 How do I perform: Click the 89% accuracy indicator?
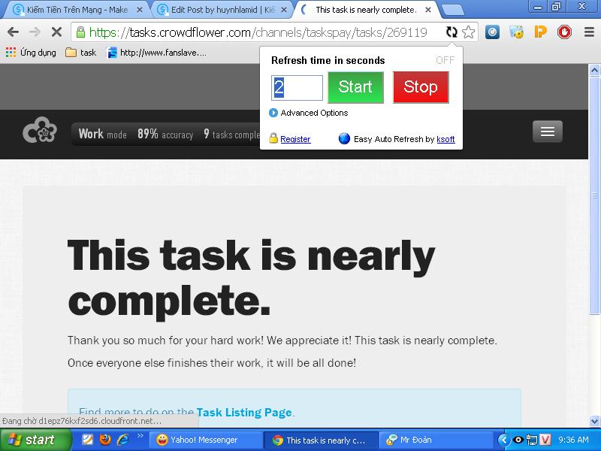coord(165,134)
